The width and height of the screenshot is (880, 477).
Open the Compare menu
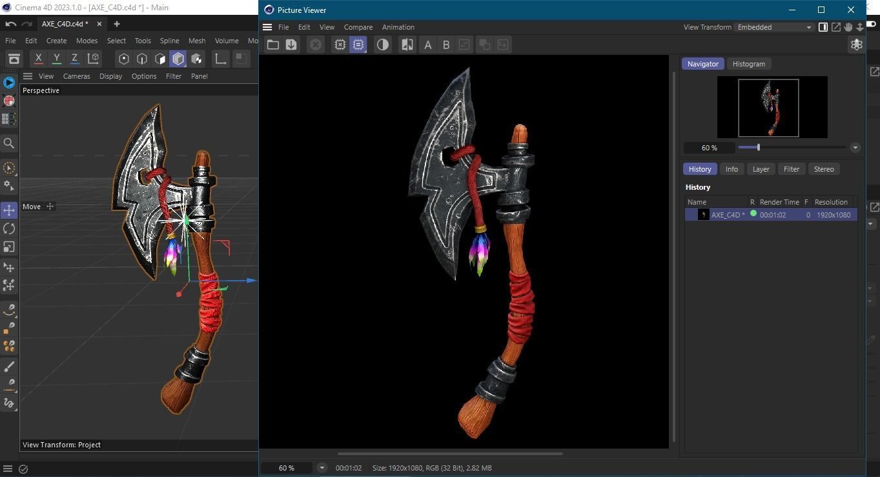tap(358, 27)
